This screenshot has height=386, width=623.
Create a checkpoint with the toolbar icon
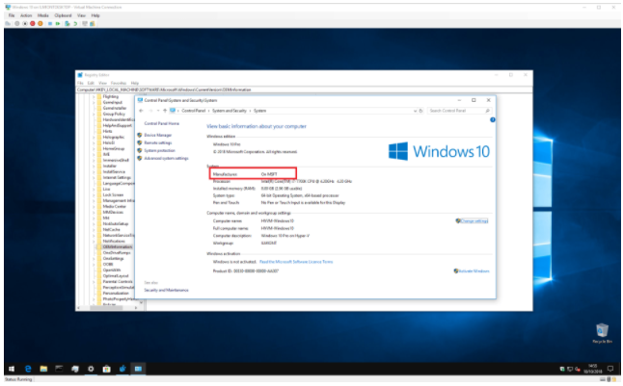click(68, 24)
